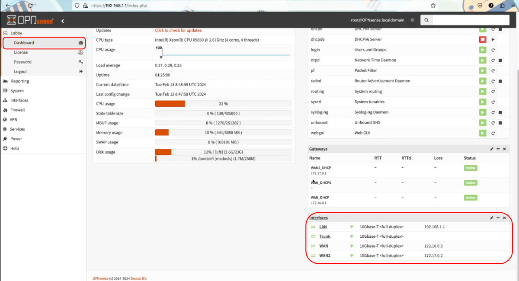Stop the unbound DNS service
The width and height of the screenshot is (519, 281).
500,123
